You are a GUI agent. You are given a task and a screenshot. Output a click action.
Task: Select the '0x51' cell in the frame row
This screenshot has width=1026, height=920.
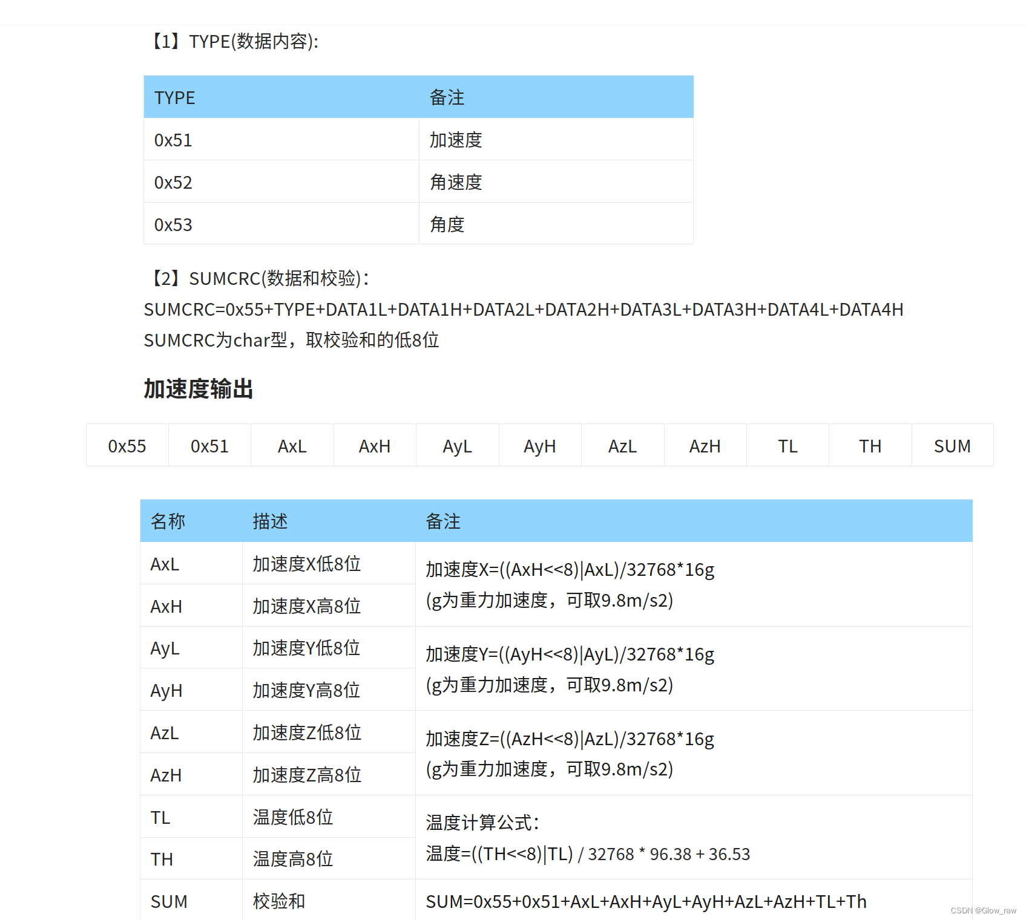click(210, 445)
